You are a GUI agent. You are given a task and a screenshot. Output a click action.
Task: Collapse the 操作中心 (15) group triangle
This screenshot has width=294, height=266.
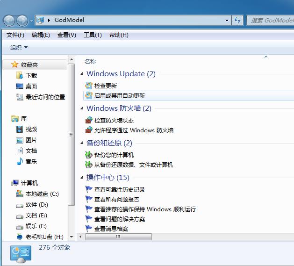point(82,178)
